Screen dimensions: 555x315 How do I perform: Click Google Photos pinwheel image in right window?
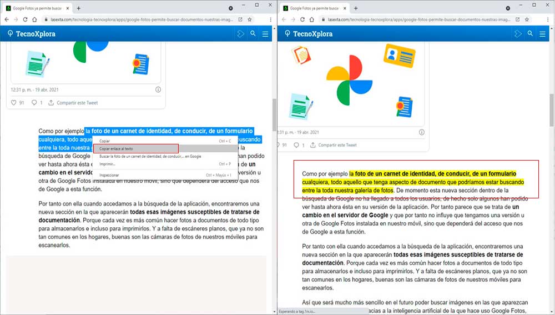pyautogui.click(x=349, y=80)
